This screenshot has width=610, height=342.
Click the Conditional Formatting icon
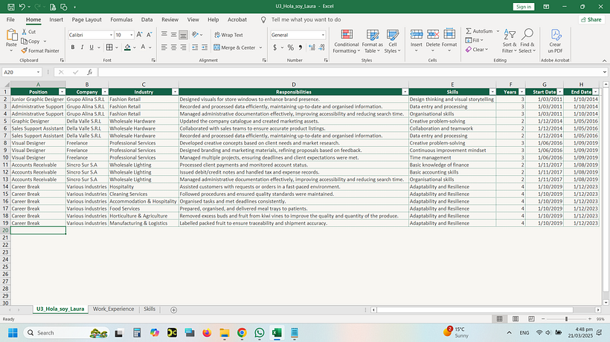[346, 35]
